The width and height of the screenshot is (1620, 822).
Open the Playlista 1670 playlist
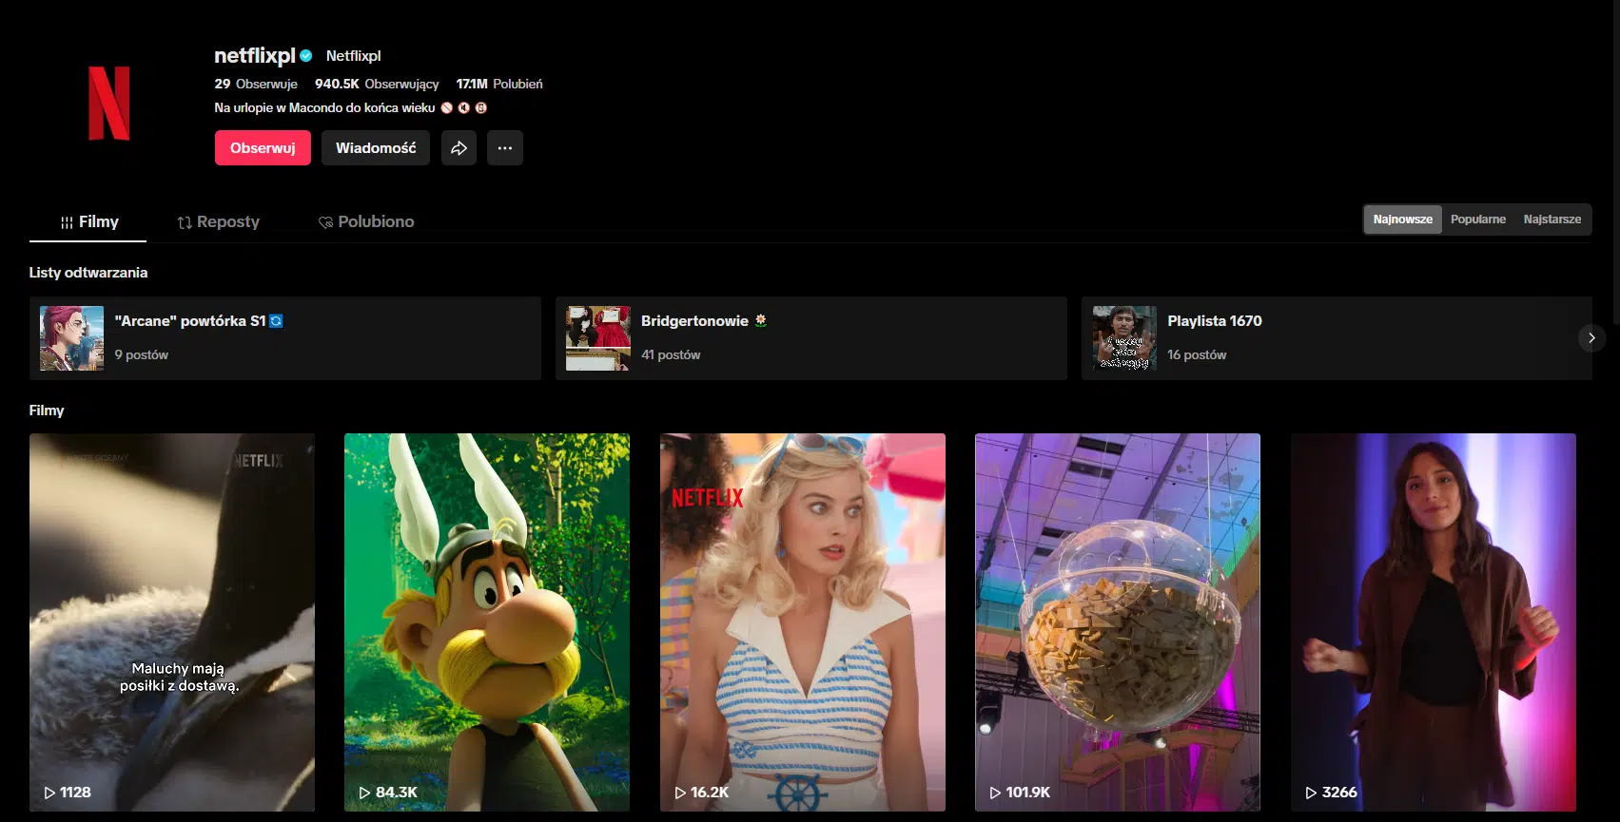1337,338
